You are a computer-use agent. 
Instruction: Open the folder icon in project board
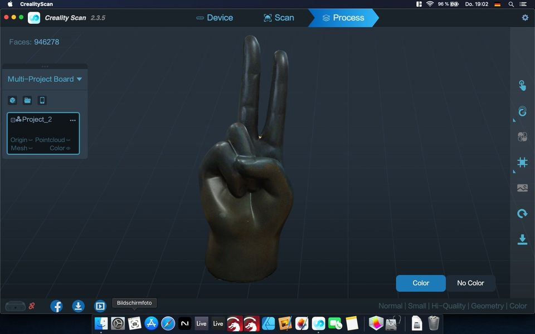(x=27, y=100)
